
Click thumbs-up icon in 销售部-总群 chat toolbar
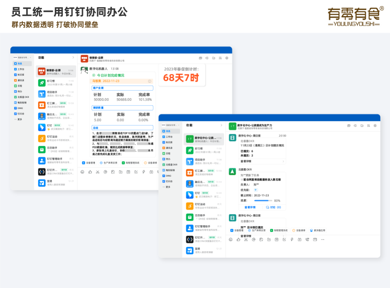click(x=90, y=172)
